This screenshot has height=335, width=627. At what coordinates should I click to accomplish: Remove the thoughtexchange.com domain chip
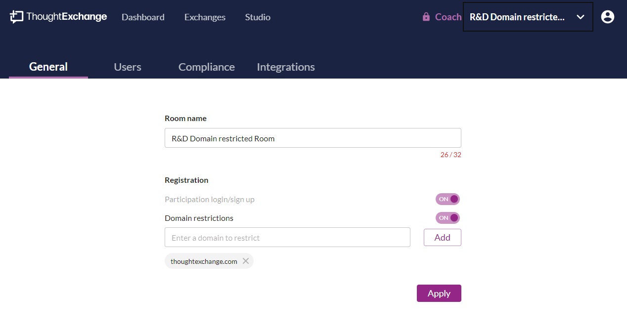(x=246, y=261)
